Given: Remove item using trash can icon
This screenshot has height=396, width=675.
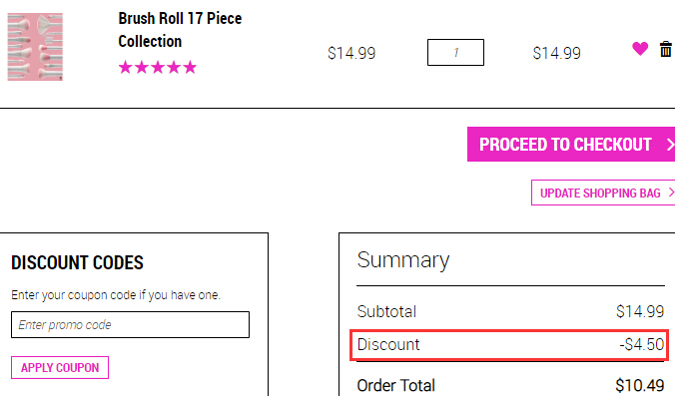Looking at the screenshot, I should point(666,49).
